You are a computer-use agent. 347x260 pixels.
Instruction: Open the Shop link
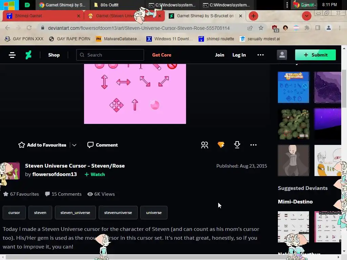(54, 55)
